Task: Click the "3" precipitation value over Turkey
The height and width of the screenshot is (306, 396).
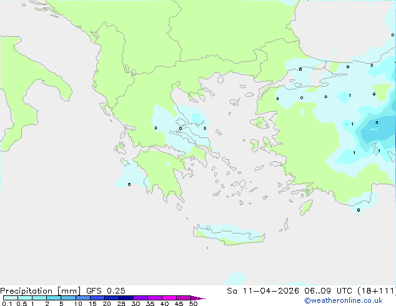Action: [x=377, y=122]
